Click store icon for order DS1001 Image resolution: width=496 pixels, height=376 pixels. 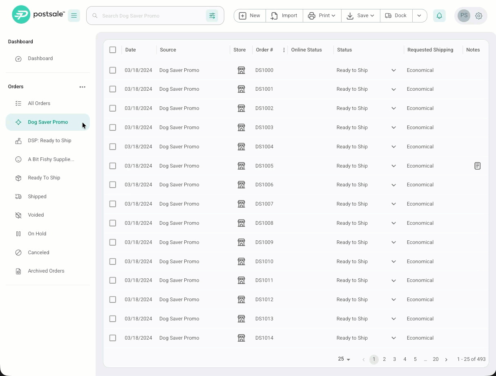[x=241, y=89]
